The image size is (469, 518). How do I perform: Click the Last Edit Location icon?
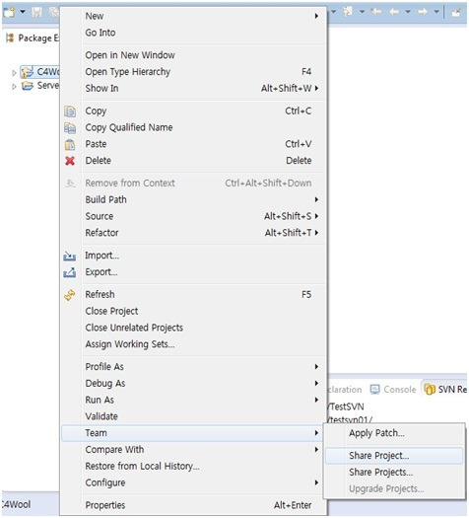pos(376,12)
